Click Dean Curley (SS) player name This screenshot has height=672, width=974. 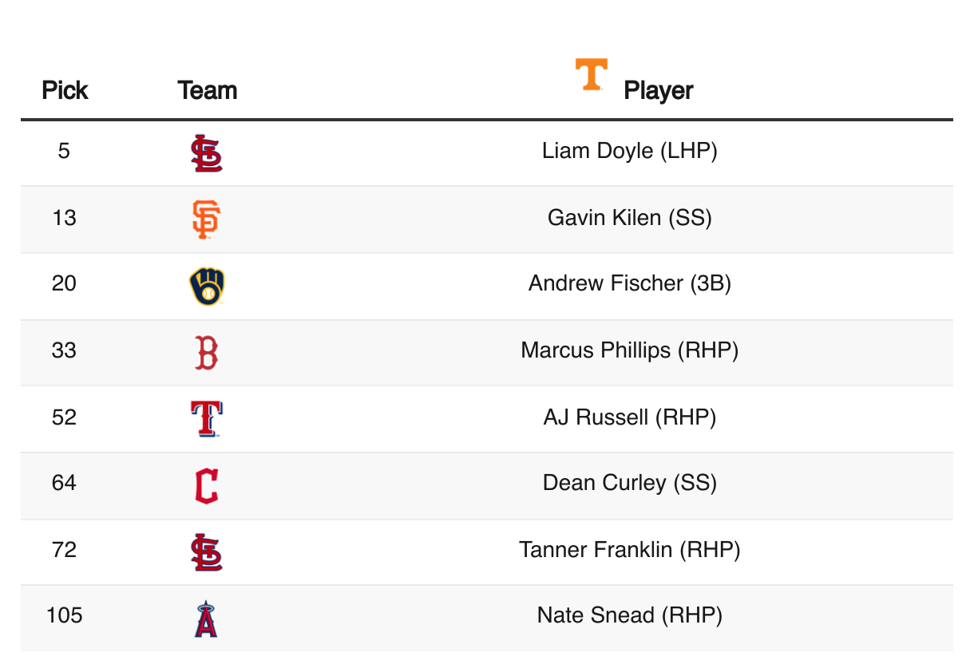(x=629, y=483)
